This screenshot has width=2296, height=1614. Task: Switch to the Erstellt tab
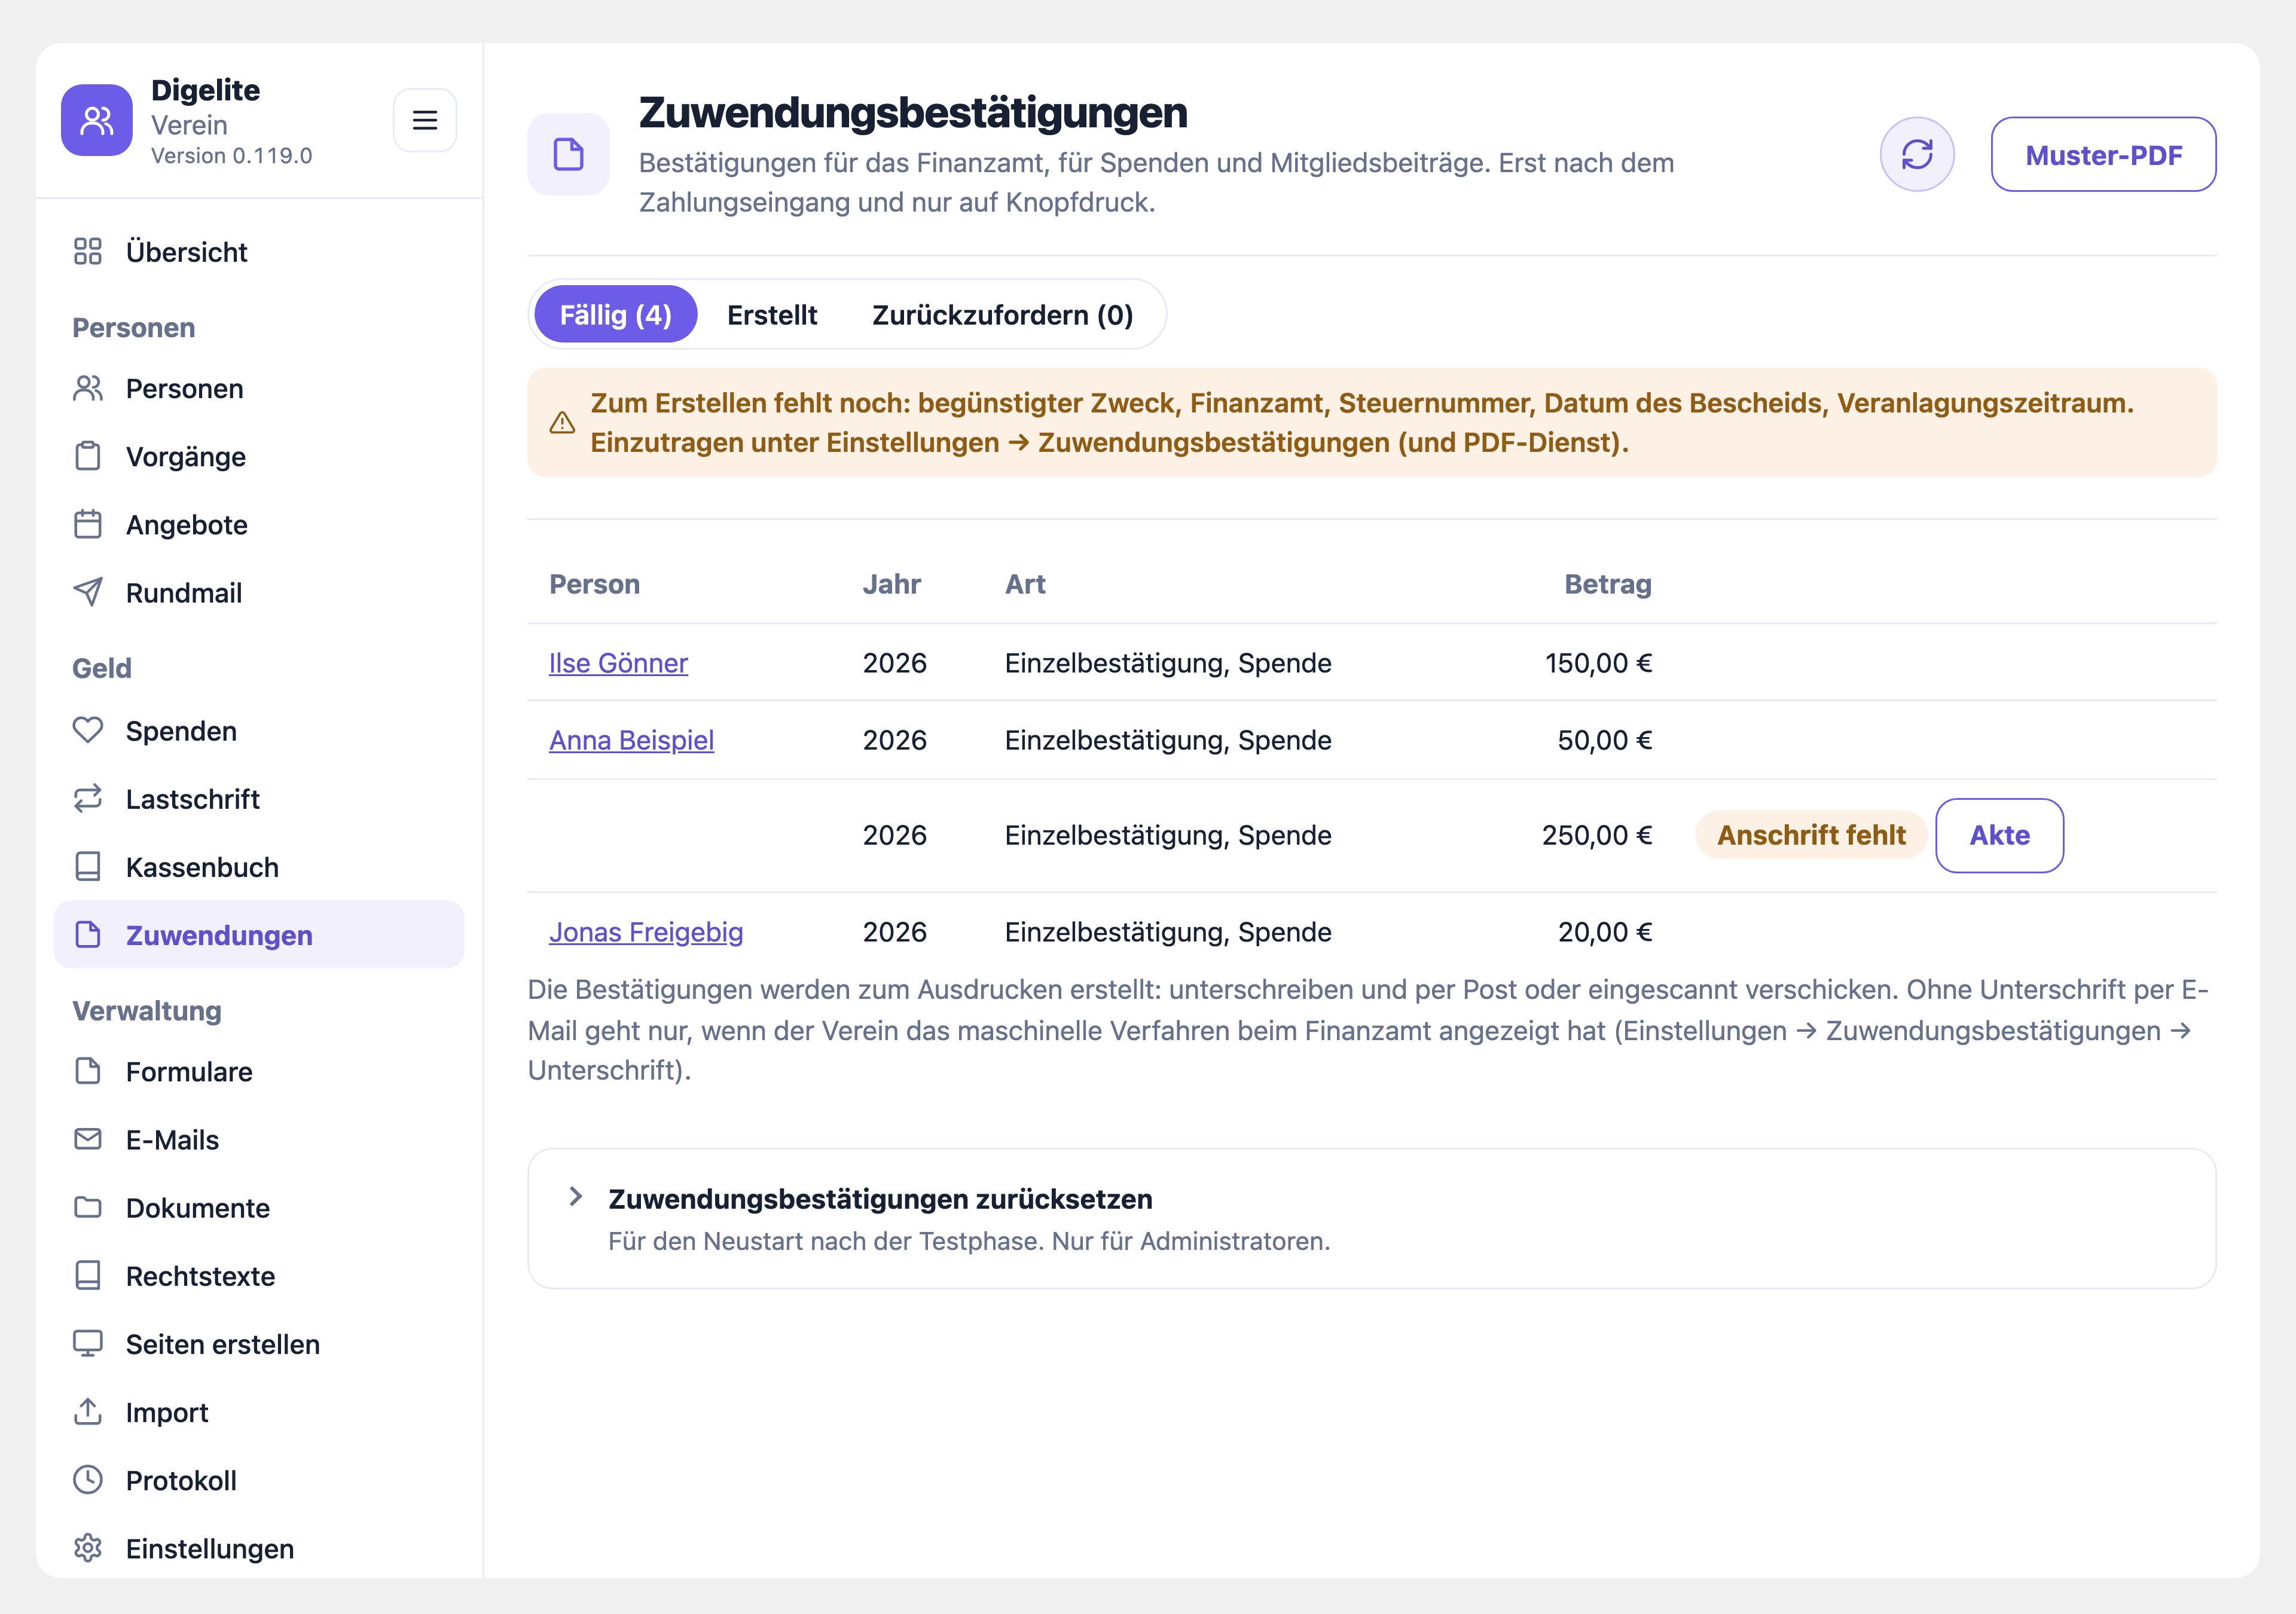coord(772,315)
